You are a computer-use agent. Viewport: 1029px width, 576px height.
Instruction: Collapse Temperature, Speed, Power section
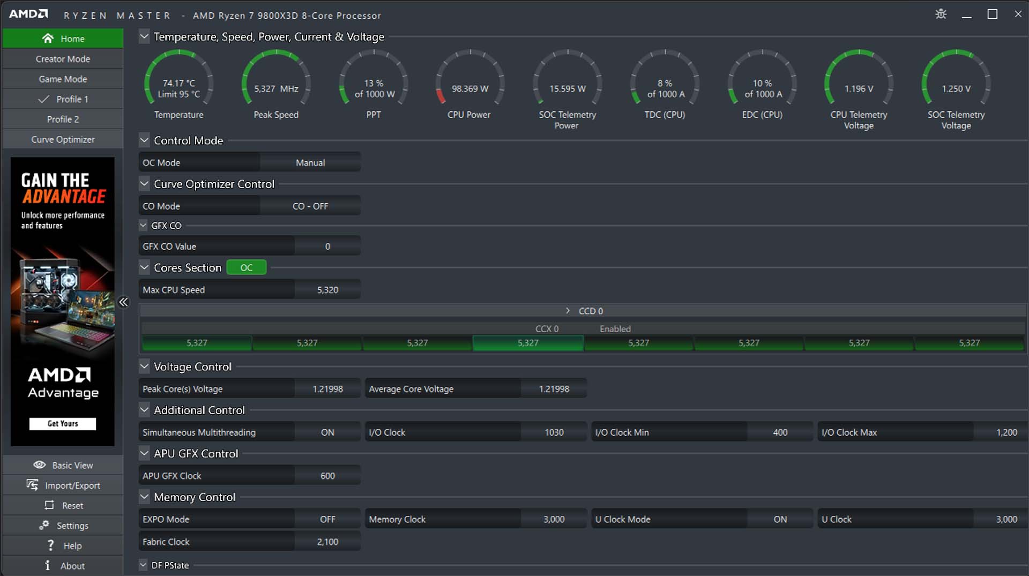(x=144, y=36)
